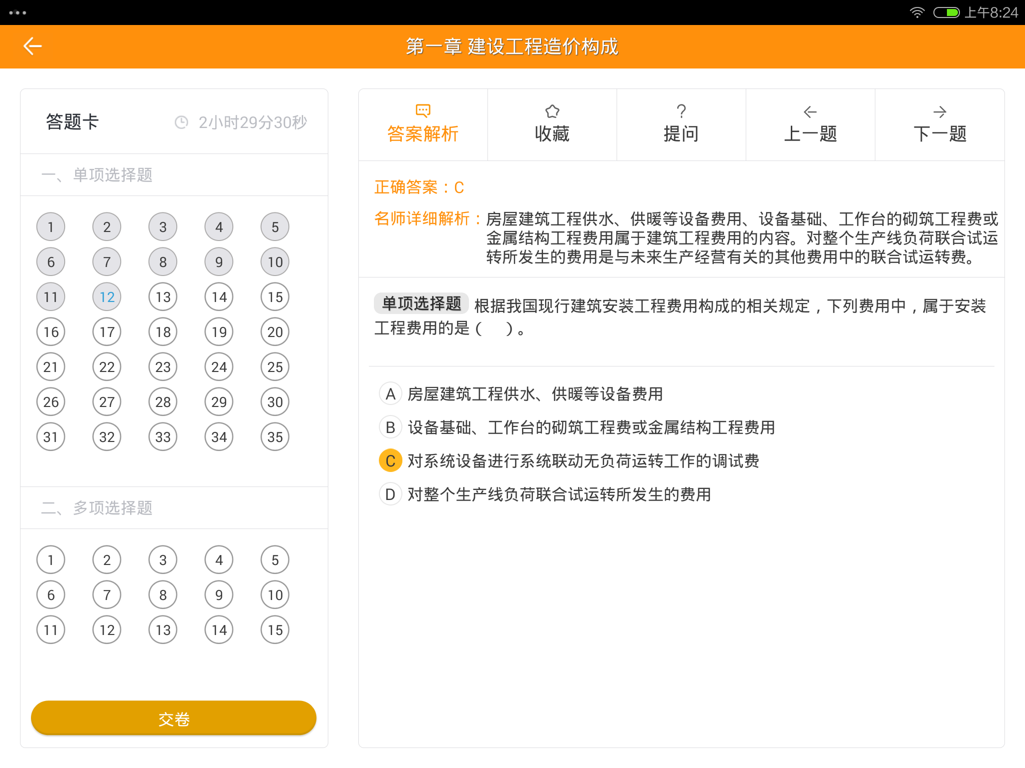This screenshot has height=768, width=1025.
Task: Jump to single-choice question 16
Action: click(51, 332)
